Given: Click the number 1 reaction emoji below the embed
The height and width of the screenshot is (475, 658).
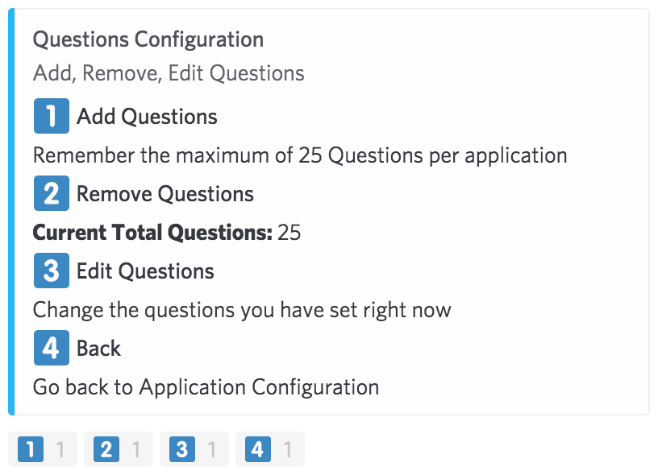Looking at the screenshot, I should tap(31, 449).
